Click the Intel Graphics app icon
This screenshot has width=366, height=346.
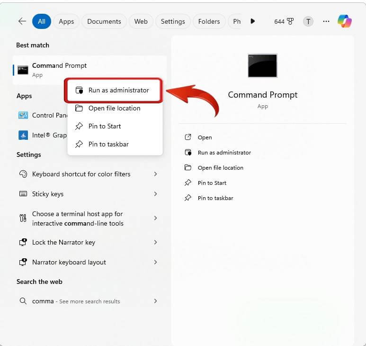tap(23, 135)
